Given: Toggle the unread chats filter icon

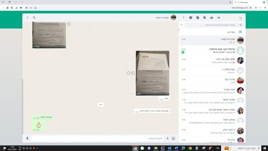Looking at the screenshot, I should click(182, 25).
